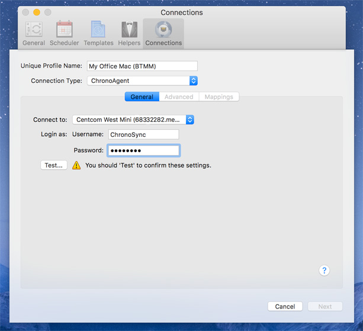Switch to the General segment tab
363x331 pixels.
(x=142, y=97)
